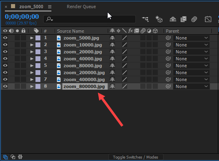Click Audio speaker column header icon
Image resolution: width=219 pixels, height=161 pixels.
[11, 31]
